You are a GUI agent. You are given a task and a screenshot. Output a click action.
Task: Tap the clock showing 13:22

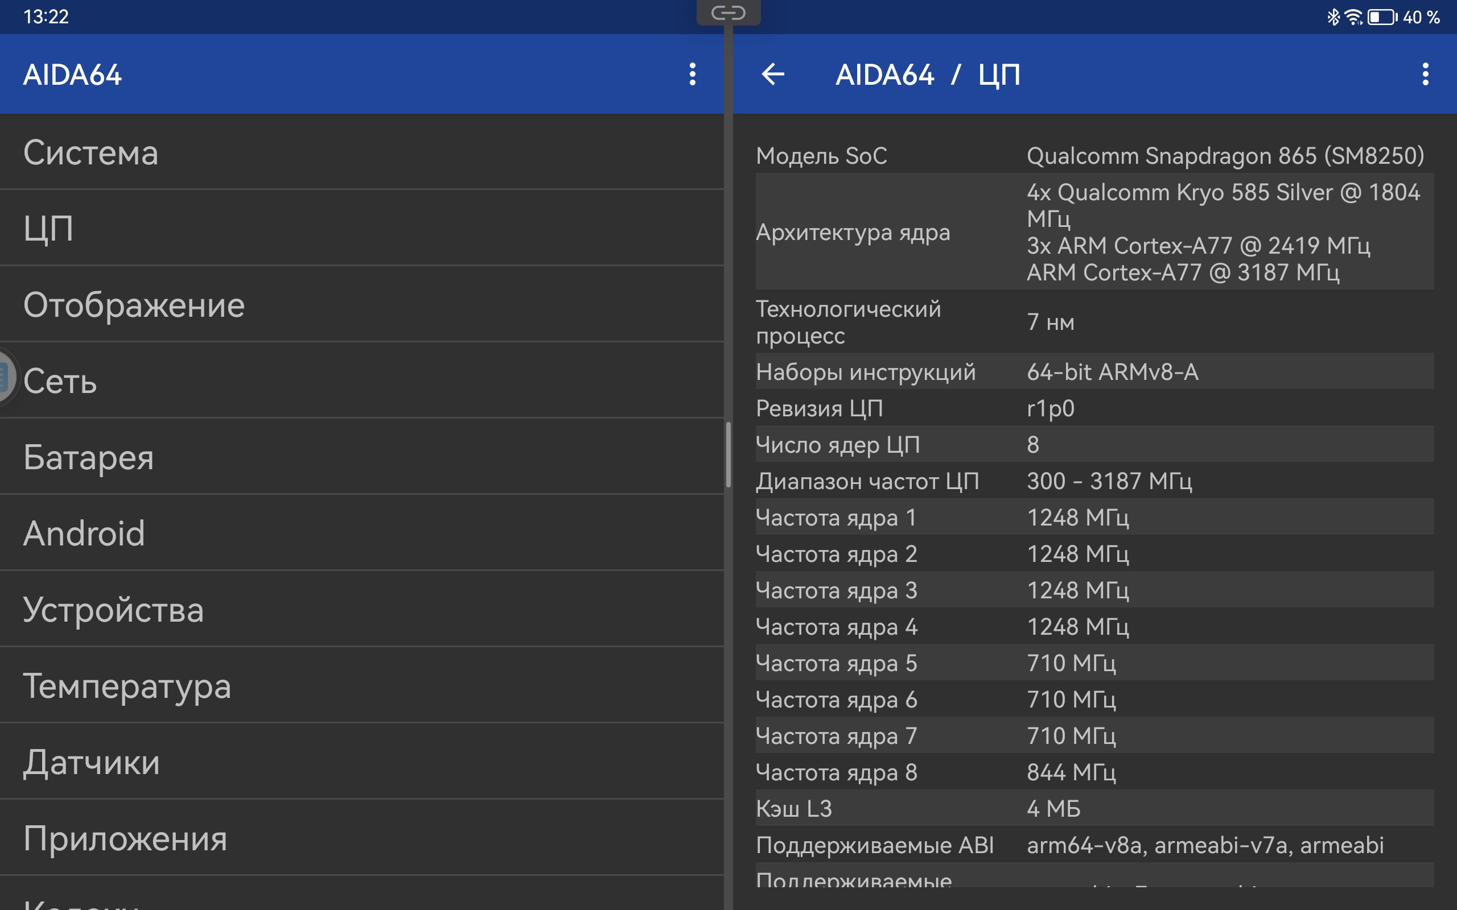coord(46,17)
